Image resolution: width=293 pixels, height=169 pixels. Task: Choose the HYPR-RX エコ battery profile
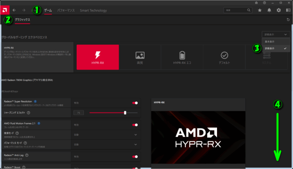[182, 57]
